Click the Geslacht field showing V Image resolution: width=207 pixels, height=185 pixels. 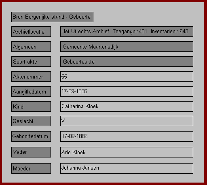point(127,121)
